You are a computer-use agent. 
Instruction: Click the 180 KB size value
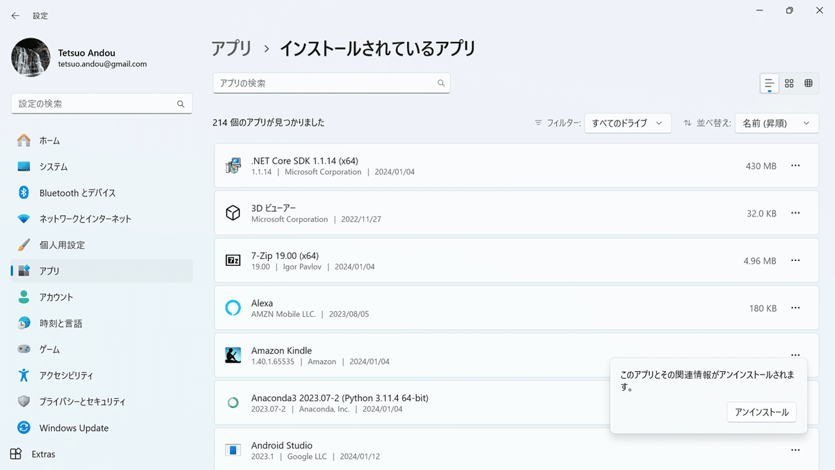[x=763, y=308]
